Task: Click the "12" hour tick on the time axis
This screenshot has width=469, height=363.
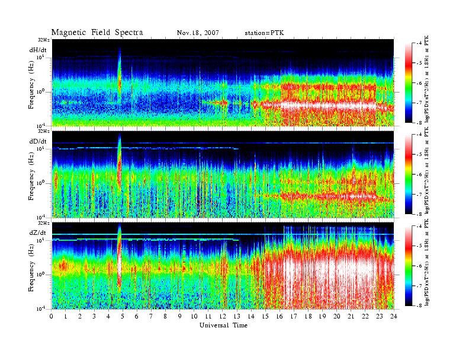Action: click(223, 316)
